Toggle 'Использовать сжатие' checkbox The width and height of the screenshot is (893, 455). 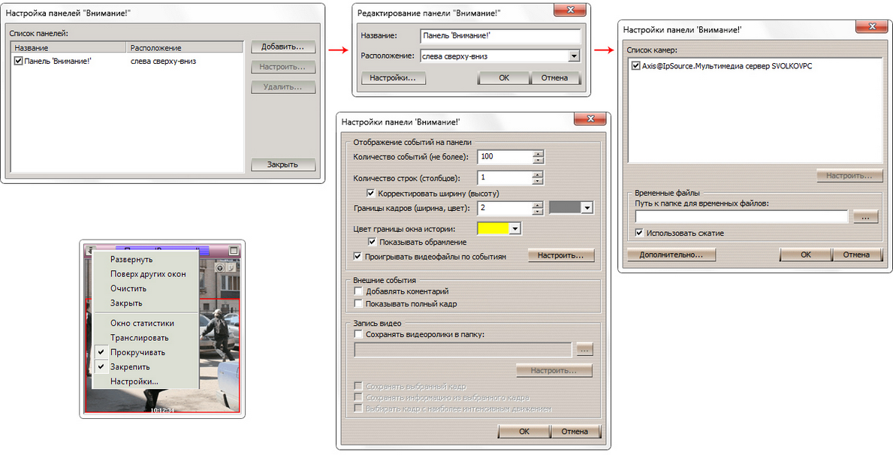pos(640,233)
